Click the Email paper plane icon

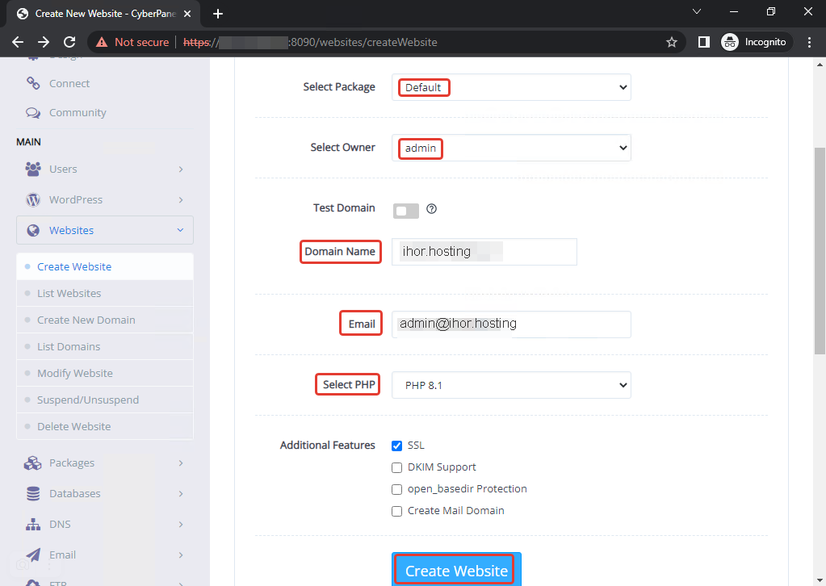tap(33, 555)
